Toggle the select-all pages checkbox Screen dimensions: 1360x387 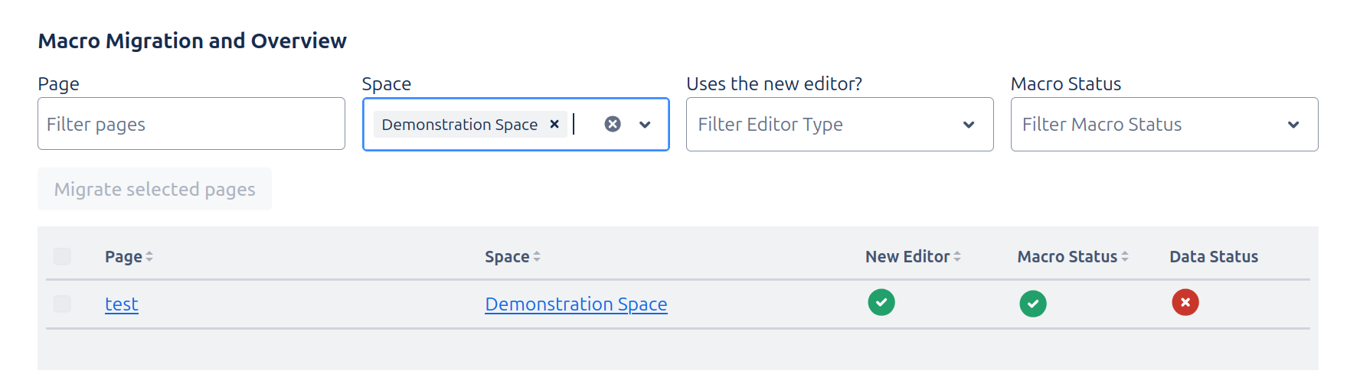pyautogui.click(x=63, y=256)
